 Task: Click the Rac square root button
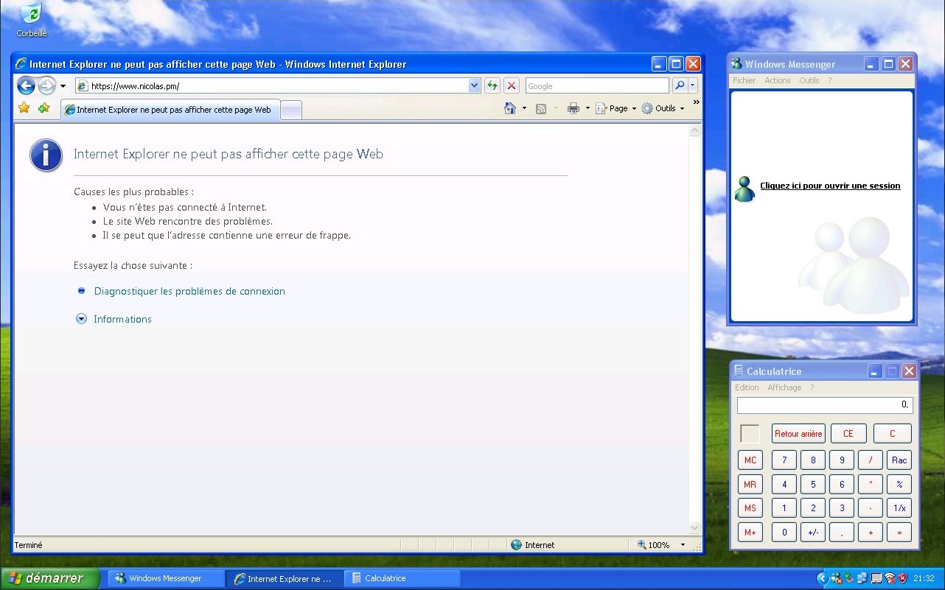click(x=899, y=460)
